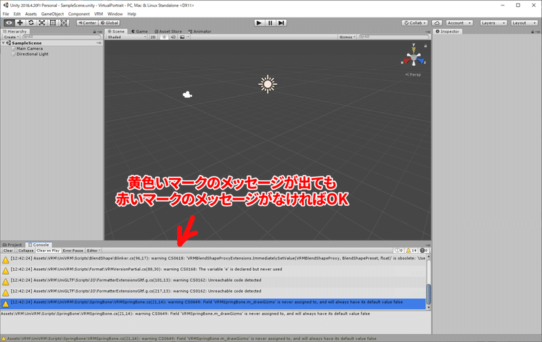The image size is (542, 342).
Task: Select the directional light sun gizmo
Action: (268, 84)
